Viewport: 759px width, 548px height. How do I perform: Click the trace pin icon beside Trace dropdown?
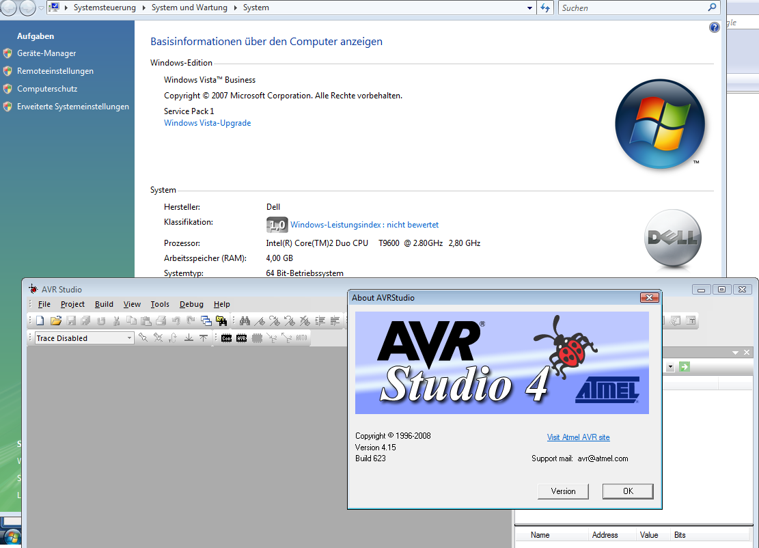click(x=143, y=338)
